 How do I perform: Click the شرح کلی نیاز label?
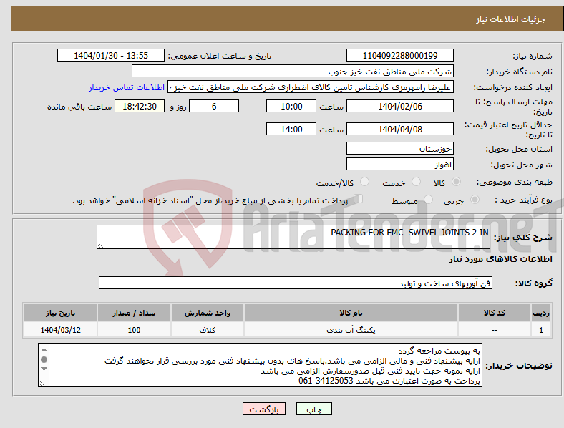click(522, 238)
